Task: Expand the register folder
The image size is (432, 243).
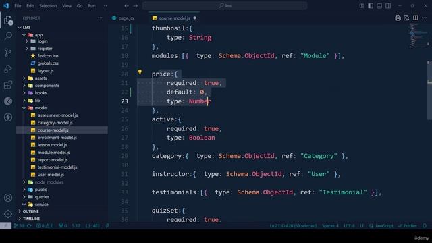Action: coord(27,49)
